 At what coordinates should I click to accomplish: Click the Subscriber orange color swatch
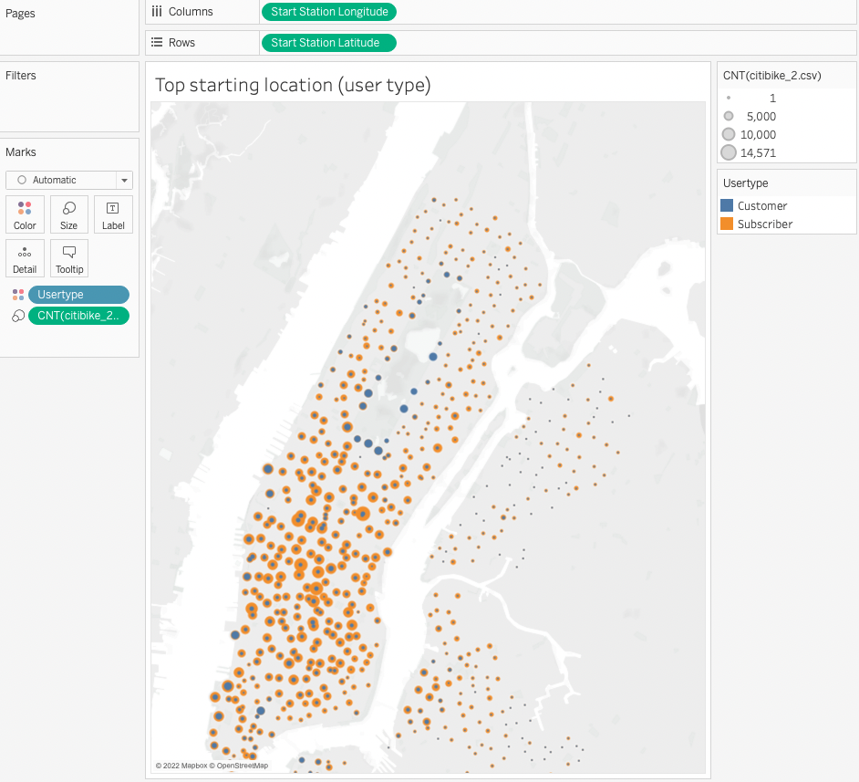click(727, 224)
